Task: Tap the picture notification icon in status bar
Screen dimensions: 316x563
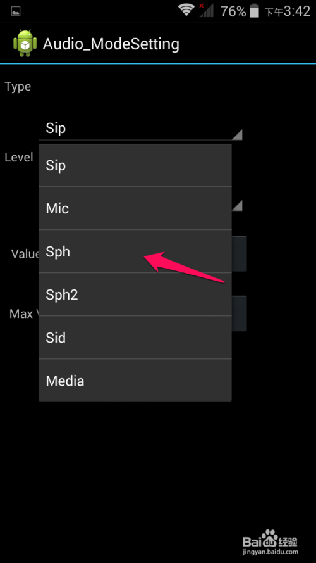Action: [x=15, y=11]
